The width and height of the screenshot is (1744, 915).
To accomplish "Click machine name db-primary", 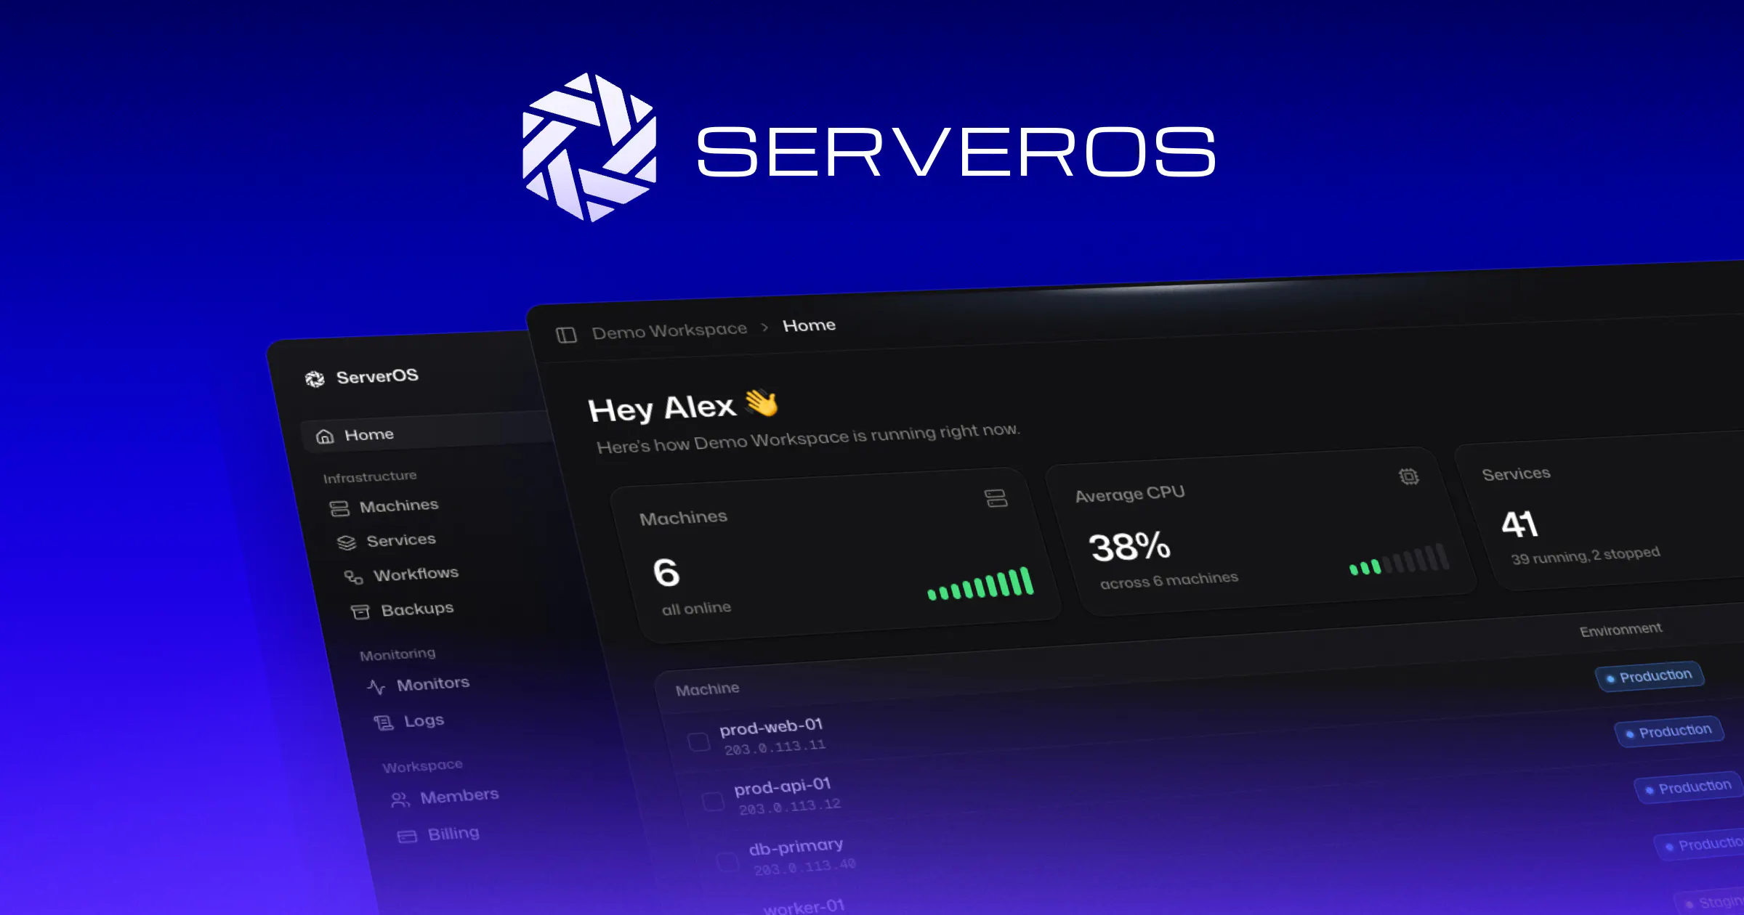I will point(796,847).
